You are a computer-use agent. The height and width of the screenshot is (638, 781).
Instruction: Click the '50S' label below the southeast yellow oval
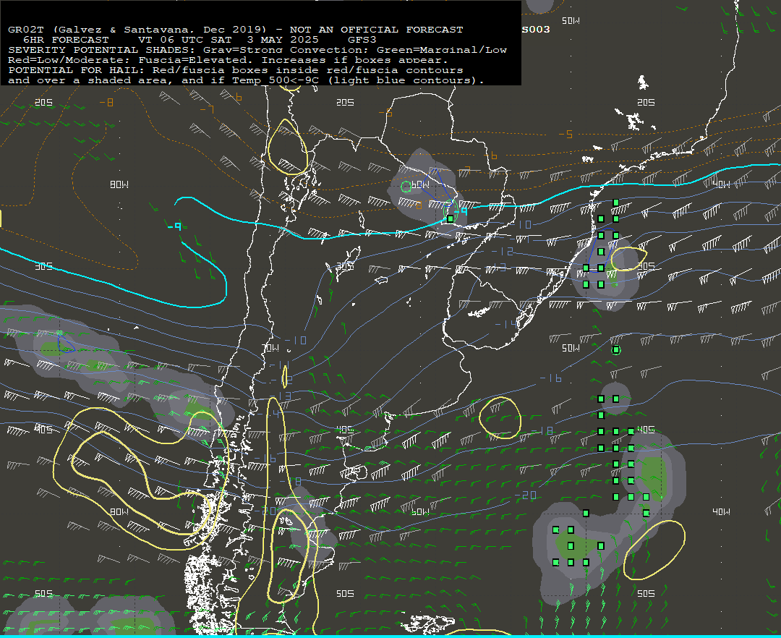(646, 594)
